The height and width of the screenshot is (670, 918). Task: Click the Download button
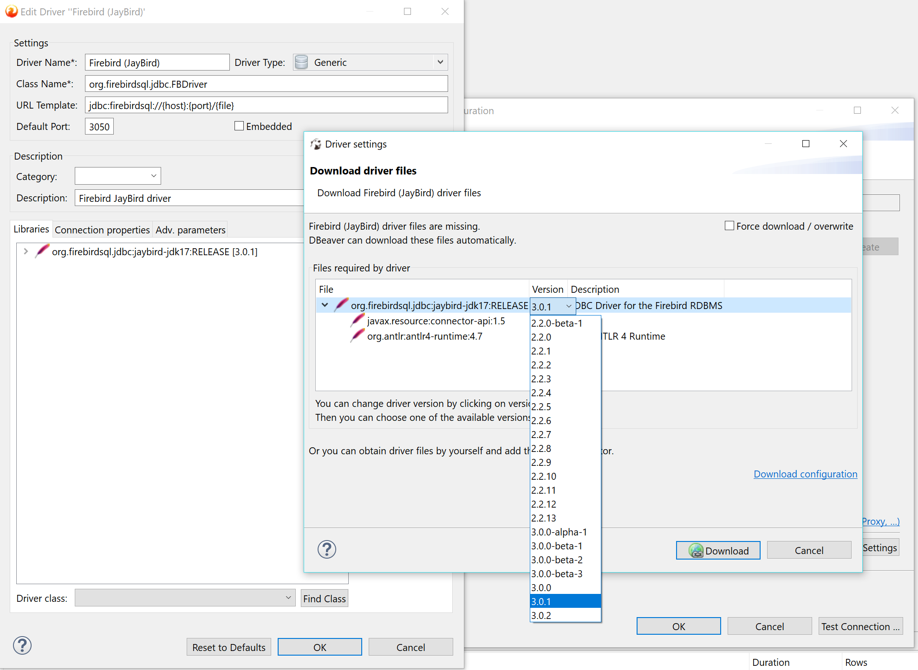pyautogui.click(x=718, y=550)
